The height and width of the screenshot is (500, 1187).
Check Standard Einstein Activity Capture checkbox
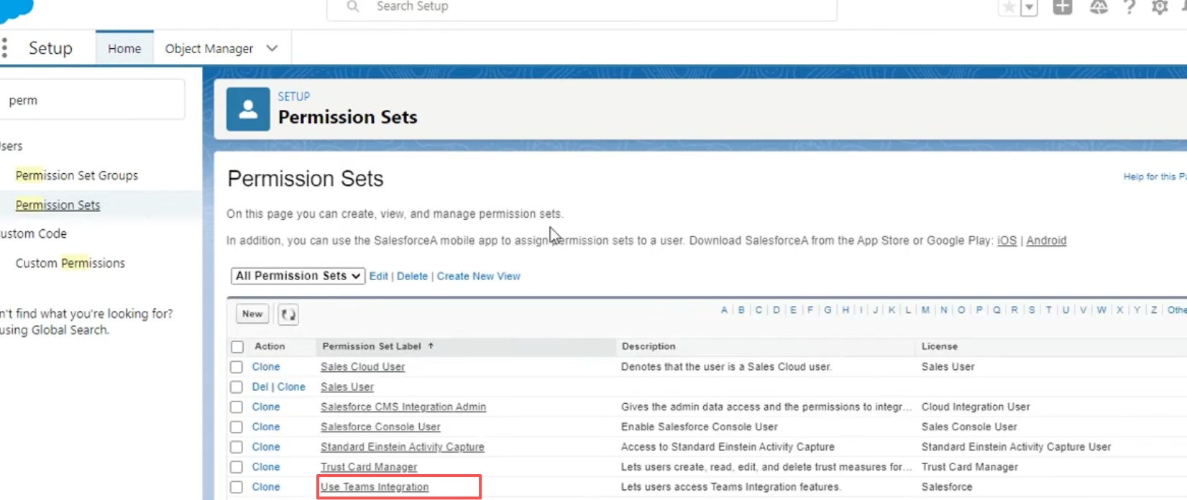[x=237, y=448]
